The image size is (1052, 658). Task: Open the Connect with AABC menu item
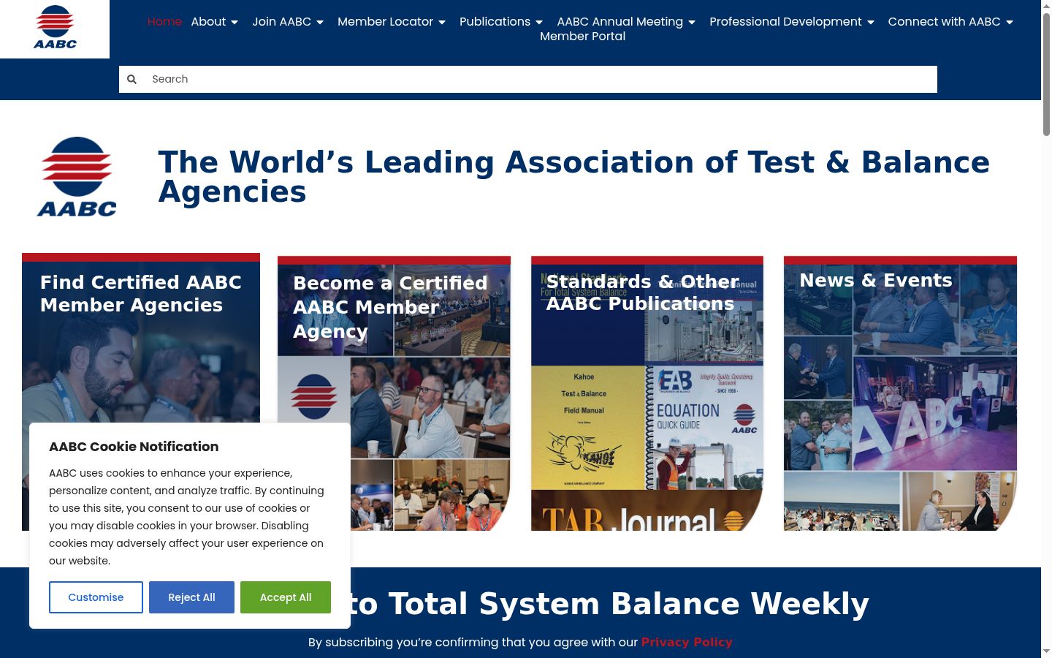click(944, 22)
